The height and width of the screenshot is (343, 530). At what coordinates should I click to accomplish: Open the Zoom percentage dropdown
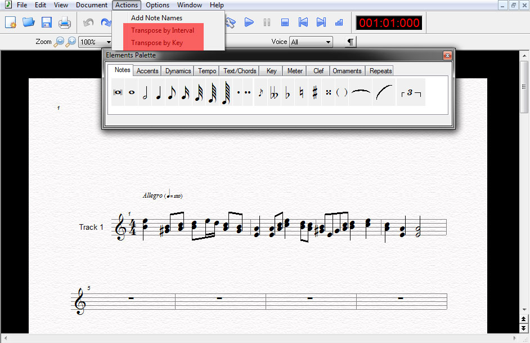click(x=109, y=42)
